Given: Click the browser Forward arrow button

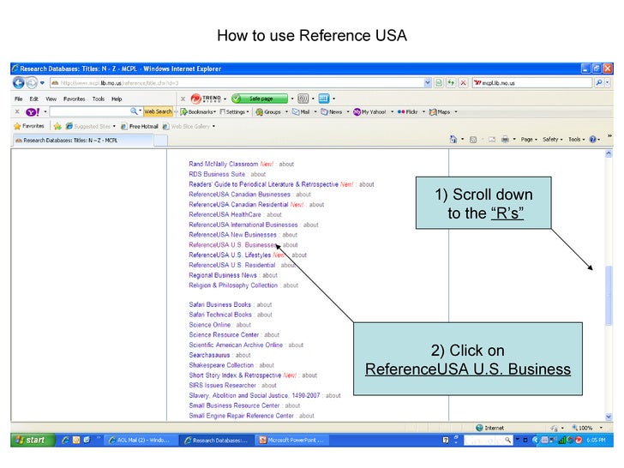Looking at the screenshot, I should [32, 83].
